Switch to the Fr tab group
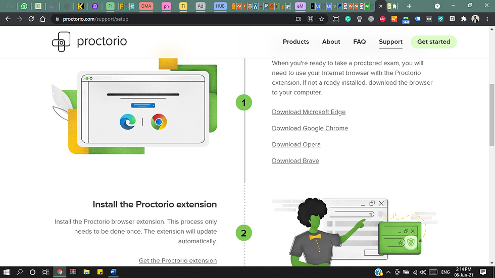Viewport: 495px width, 278px height. pos(110,6)
